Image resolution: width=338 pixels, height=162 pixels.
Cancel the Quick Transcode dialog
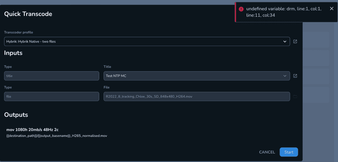click(267, 152)
